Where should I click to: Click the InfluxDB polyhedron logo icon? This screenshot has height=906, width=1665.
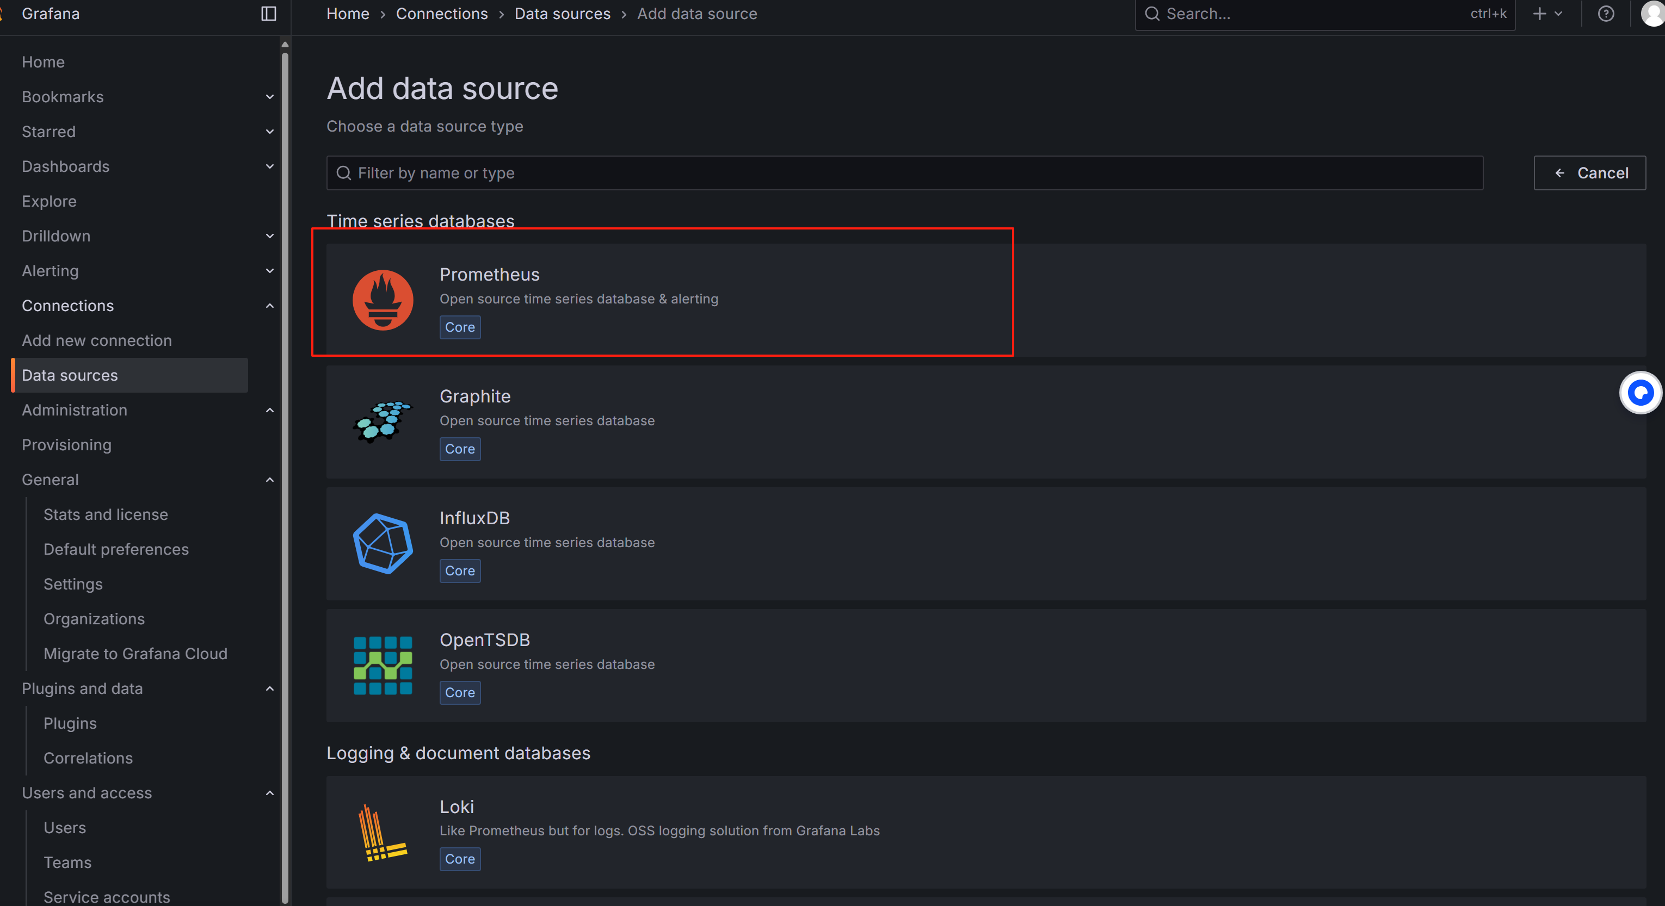383,543
